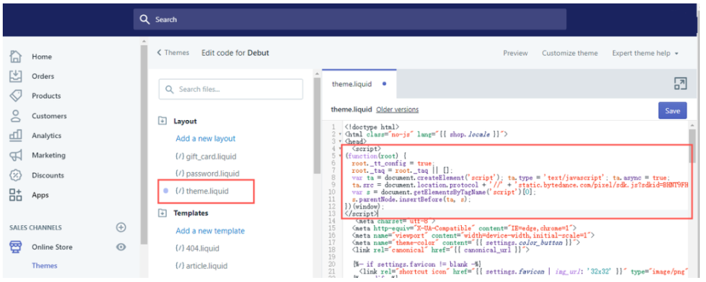Click the Discounts percent icon
Screen dimensions: 706x282
16,175
